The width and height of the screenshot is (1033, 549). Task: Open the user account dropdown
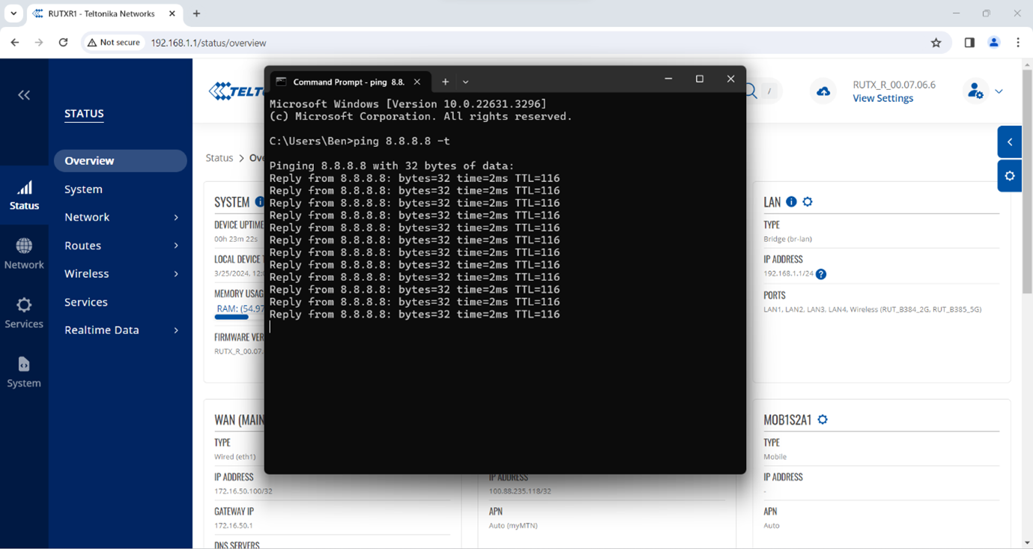[999, 91]
